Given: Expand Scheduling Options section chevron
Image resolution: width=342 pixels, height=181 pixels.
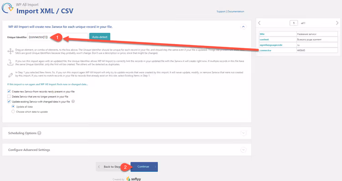Looking at the screenshot, I should [244, 133].
